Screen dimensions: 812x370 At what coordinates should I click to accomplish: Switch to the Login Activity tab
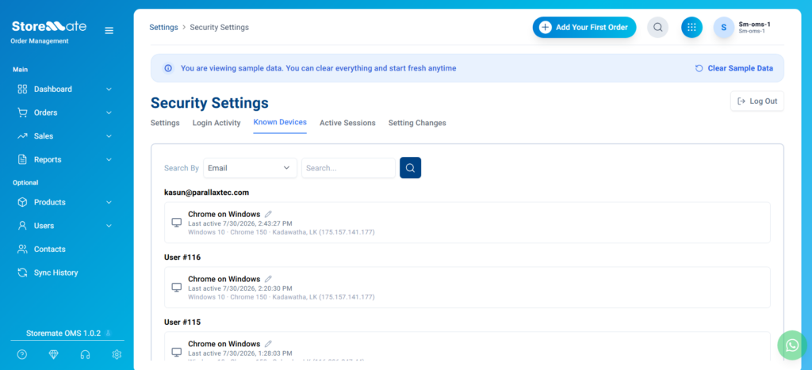click(216, 123)
